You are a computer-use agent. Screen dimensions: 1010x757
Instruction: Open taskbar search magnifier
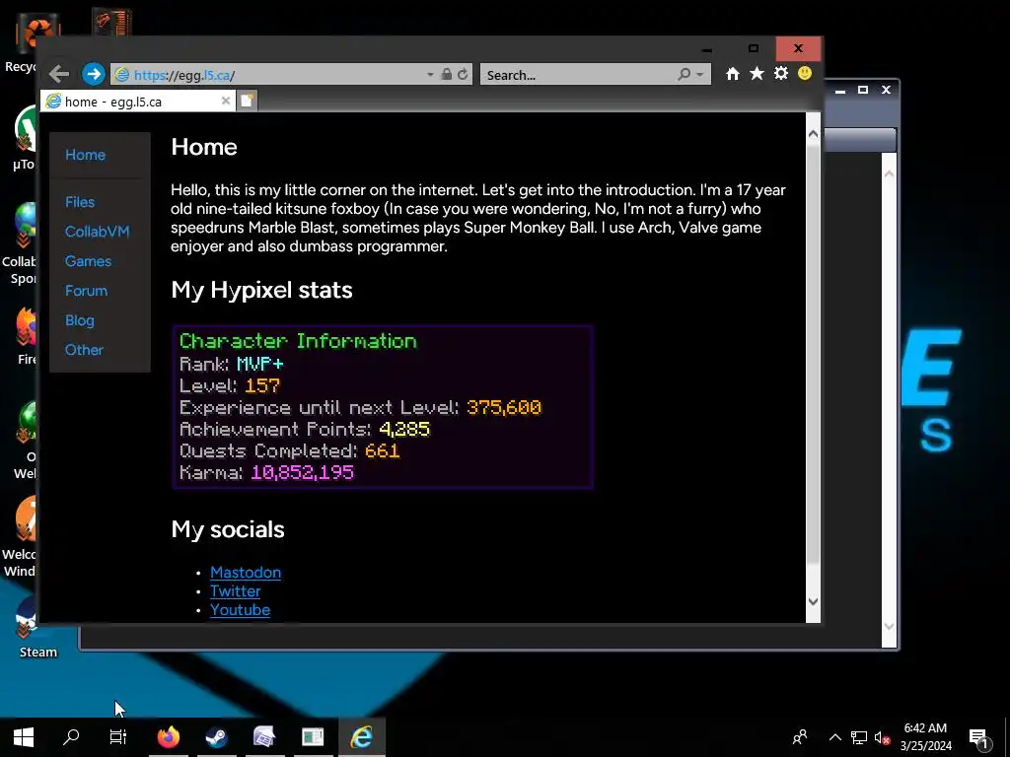(71, 737)
